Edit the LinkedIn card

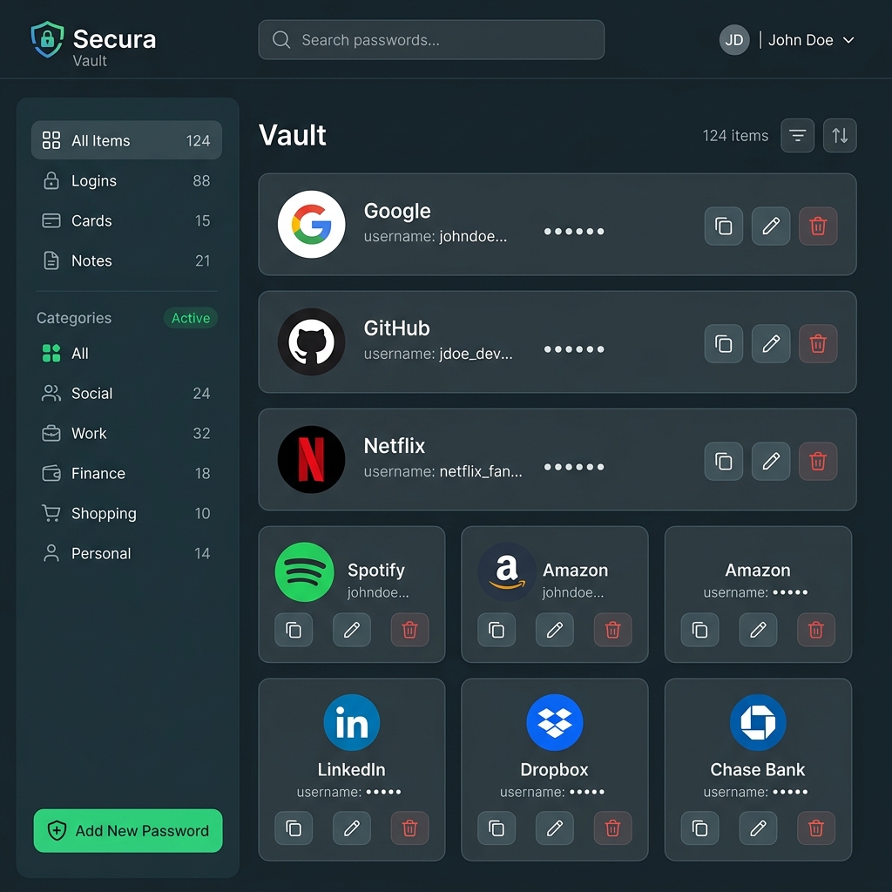coord(352,828)
